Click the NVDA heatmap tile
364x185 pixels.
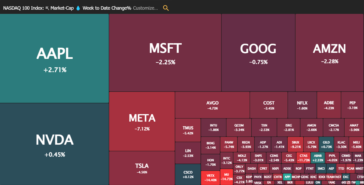click(x=54, y=144)
